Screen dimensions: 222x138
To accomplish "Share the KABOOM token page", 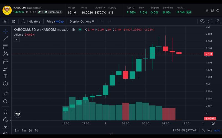I will [x=217, y=10].
